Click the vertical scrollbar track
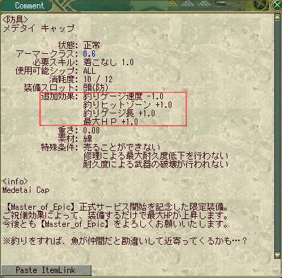 (x=277, y=137)
